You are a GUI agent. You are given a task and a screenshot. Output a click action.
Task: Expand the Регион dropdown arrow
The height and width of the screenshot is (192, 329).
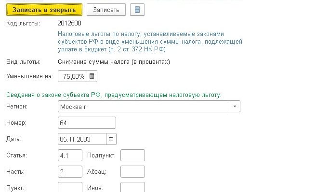tap(235, 106)
